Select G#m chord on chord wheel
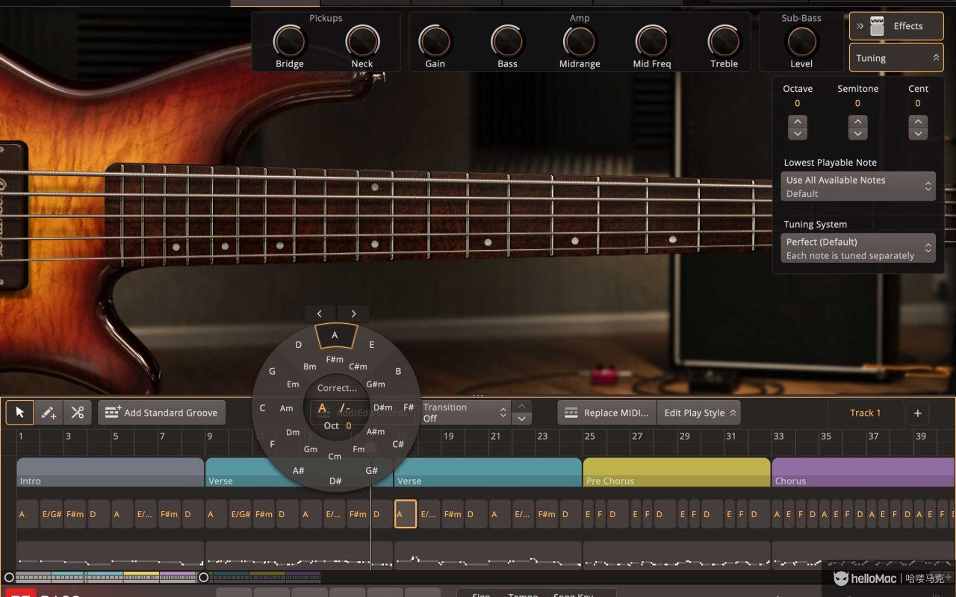 point(376,384)
